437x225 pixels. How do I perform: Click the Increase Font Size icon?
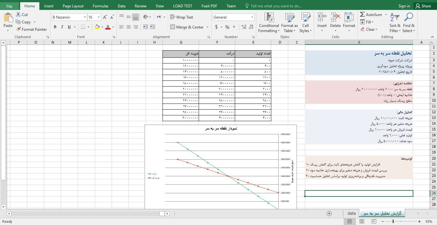click(105, 17)
